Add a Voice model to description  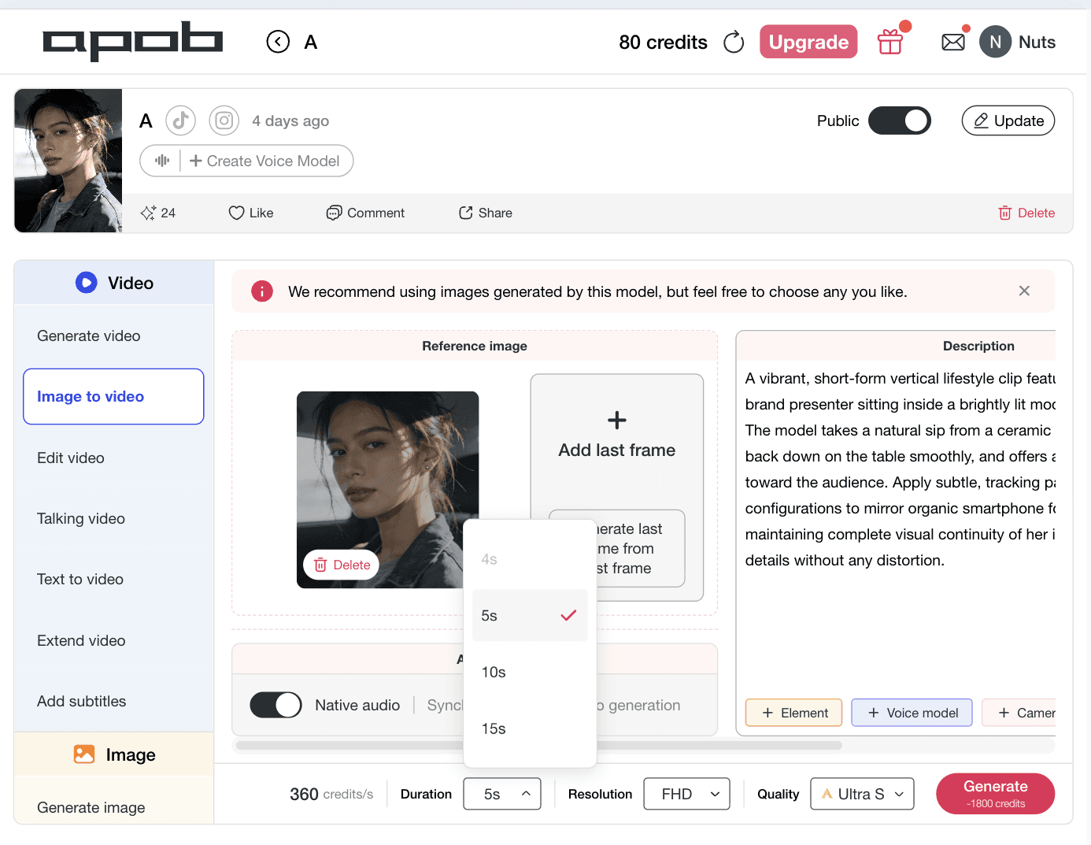click(912, 713)
